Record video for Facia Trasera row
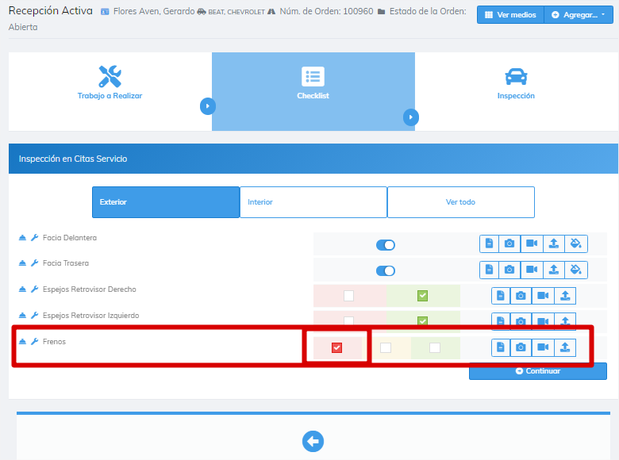Image resolution: width=619 pixels, height=460 pixels. [x=532, y=270]
